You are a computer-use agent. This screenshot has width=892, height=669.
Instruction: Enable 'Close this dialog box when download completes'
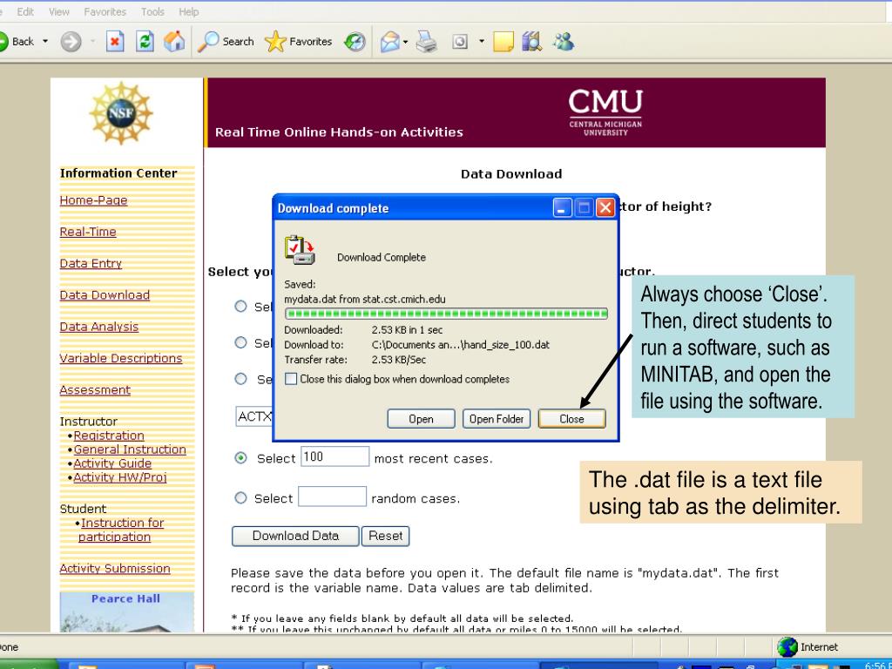coord(292,379)
